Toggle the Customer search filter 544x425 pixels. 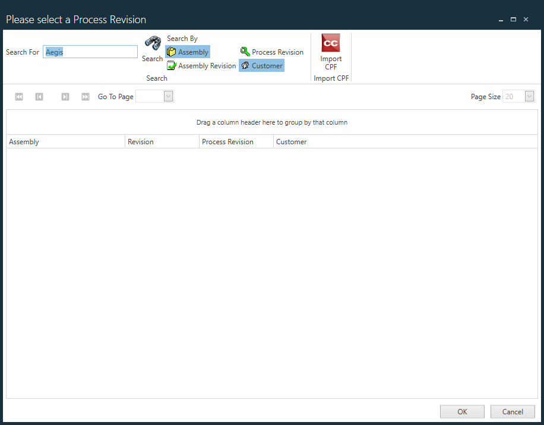click(261, 65)
